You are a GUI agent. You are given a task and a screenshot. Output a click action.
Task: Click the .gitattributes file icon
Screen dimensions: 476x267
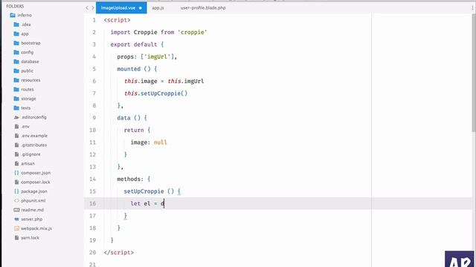coord(16,145)
